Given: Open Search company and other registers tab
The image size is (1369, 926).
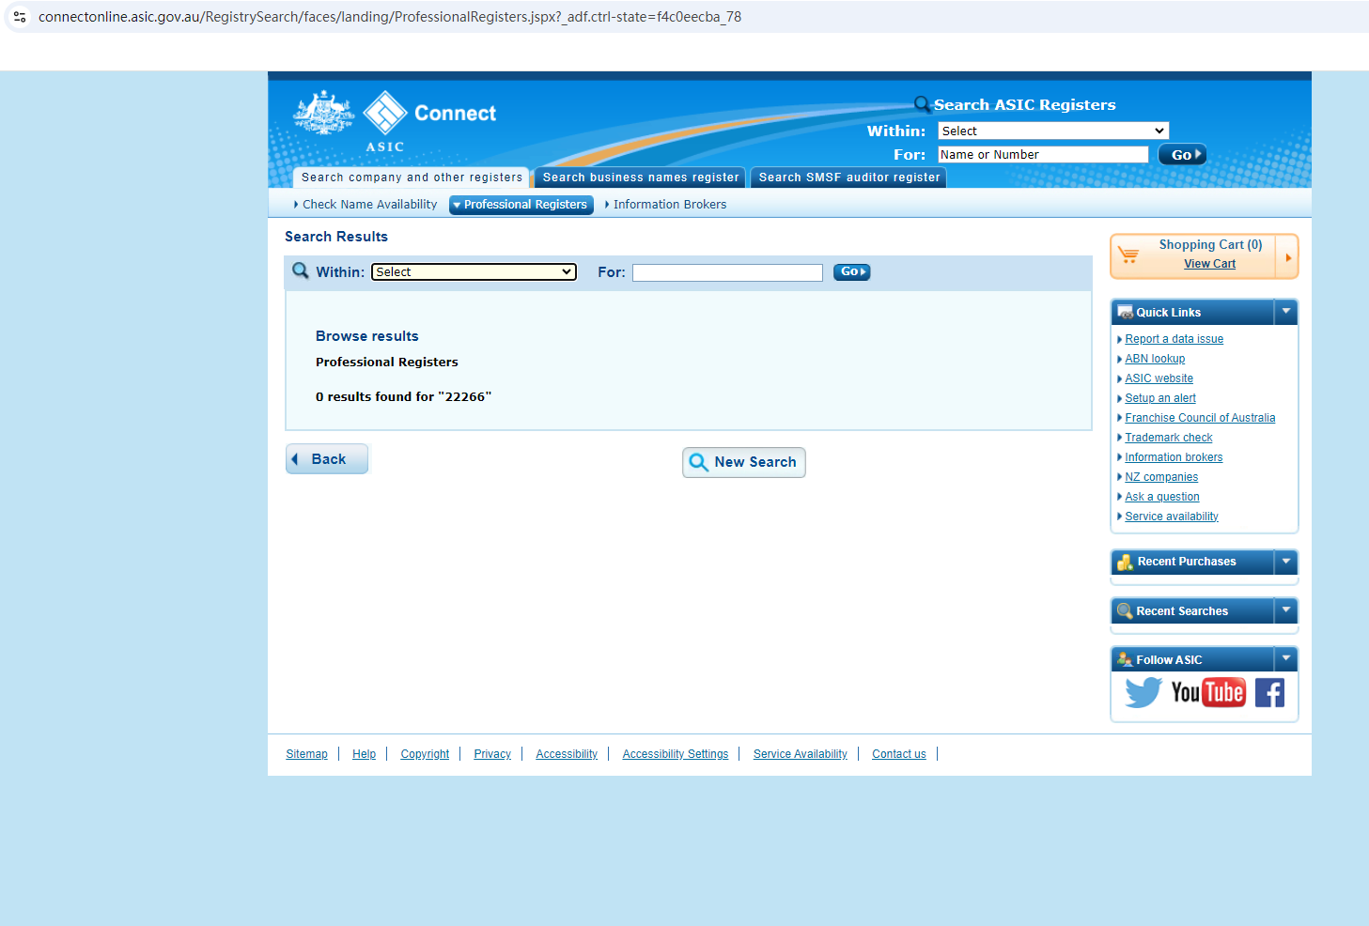Looking at the screenshot, I should (412, 177).
